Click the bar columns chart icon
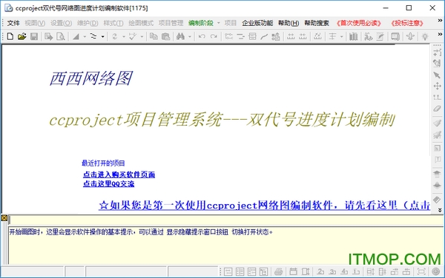445x278 pixels. (353, 36)
